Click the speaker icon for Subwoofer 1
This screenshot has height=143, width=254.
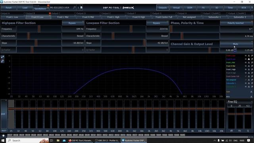point(246,83)
